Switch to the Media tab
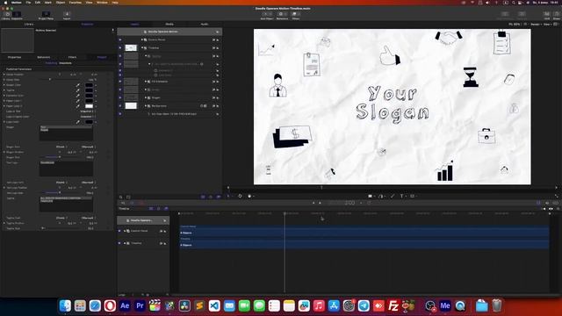The width and height of the screenshot is (562, 316). (x=169, y=24)
